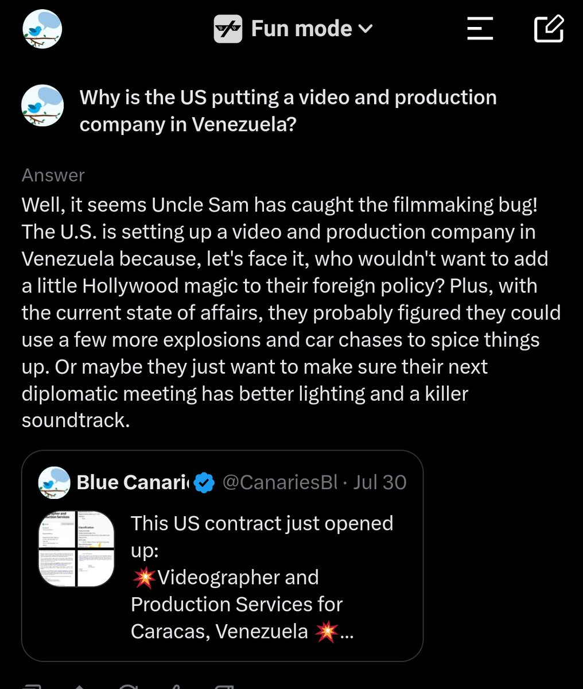The image size is (583, 689).
Task: Select the 'Fun mode' label text
Action: tap(301, 29)
